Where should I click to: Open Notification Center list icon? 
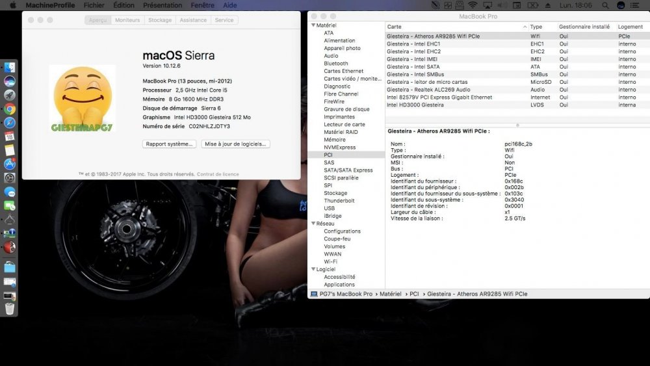[x=634, y=5]
